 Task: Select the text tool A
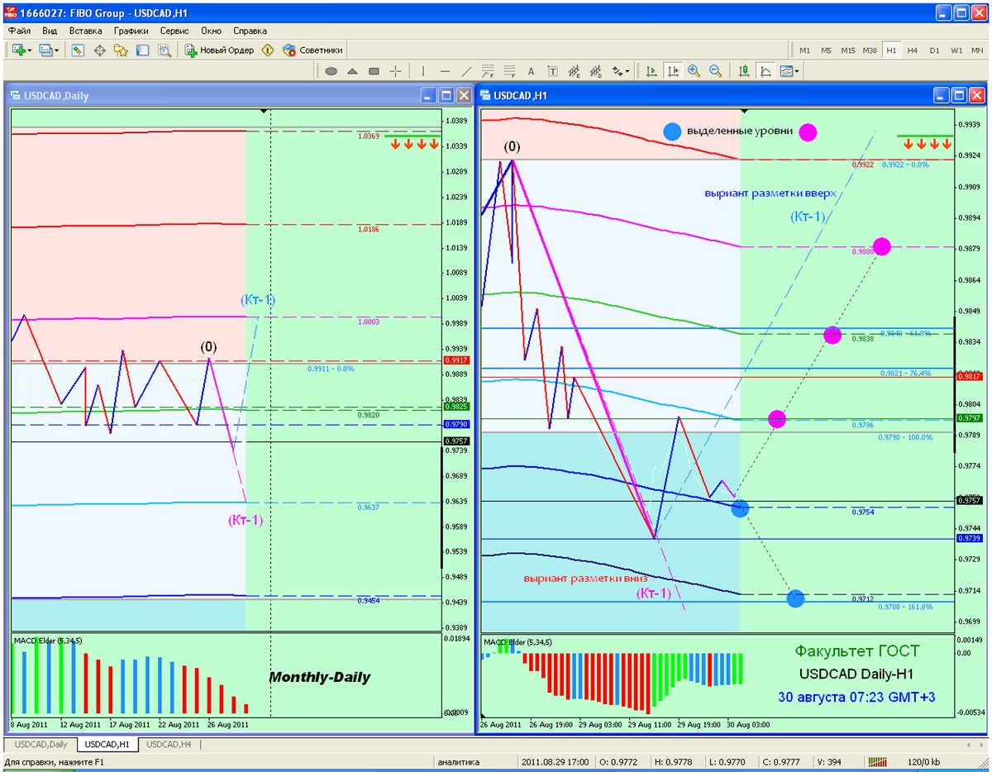531,72
